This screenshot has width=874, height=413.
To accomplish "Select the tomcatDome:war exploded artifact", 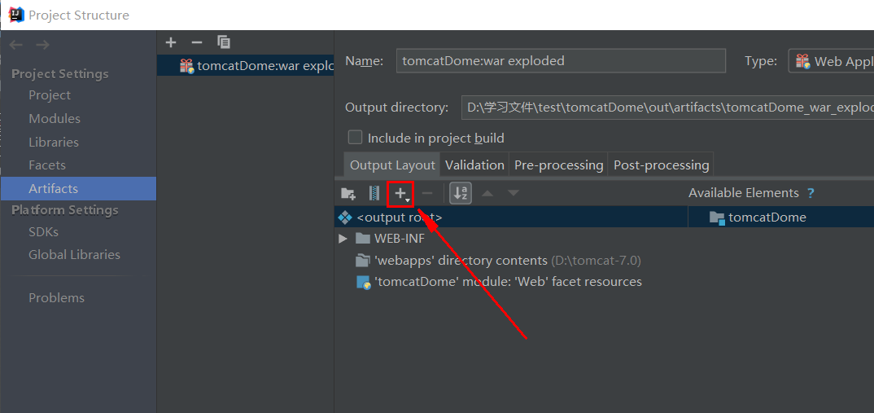I will click(x=256, y=66).
